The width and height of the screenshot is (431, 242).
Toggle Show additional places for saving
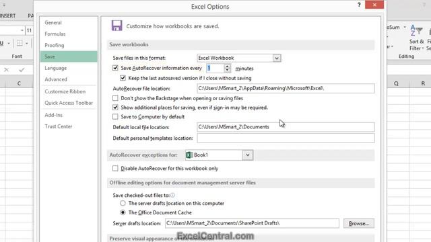tap(115, 108)
